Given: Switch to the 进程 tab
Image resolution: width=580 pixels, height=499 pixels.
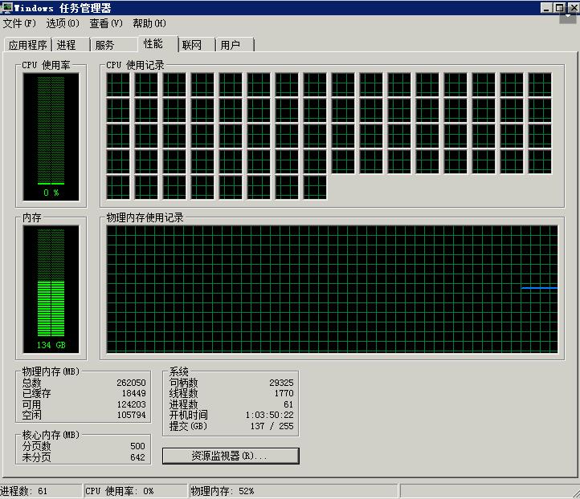Looking at the screenshot, I should [x=67, y=45].
